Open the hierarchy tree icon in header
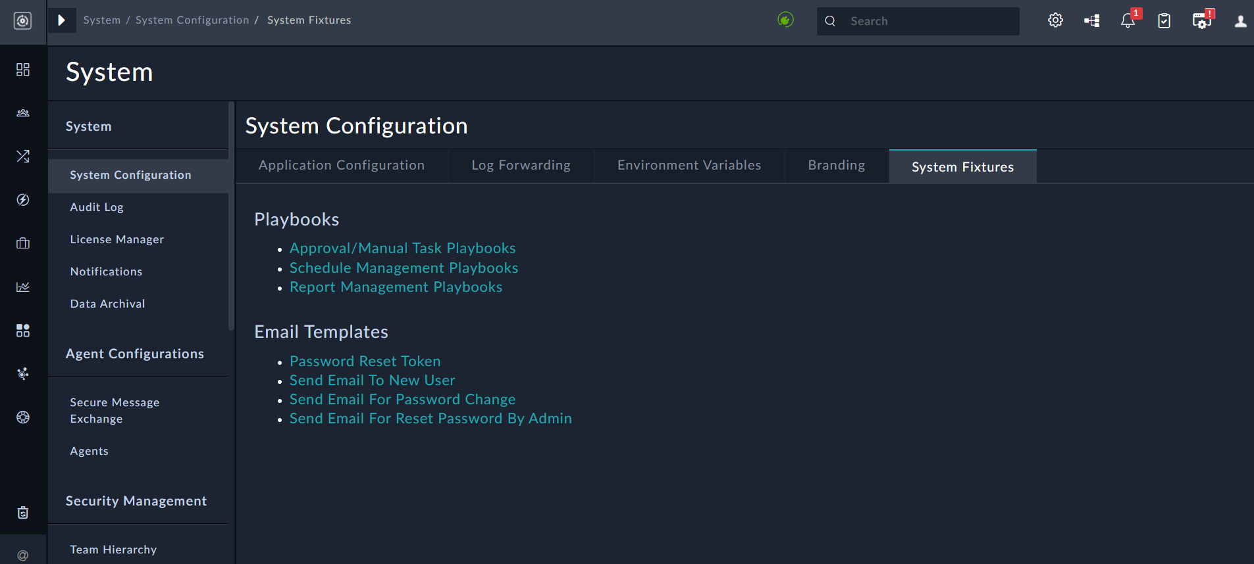Image resolution: width=1254 pixels, height=564 pixels. click(1092, 21)
